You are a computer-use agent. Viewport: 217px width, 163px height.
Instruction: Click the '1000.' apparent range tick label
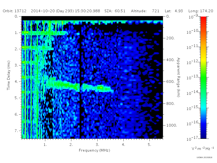pos(172,125)
